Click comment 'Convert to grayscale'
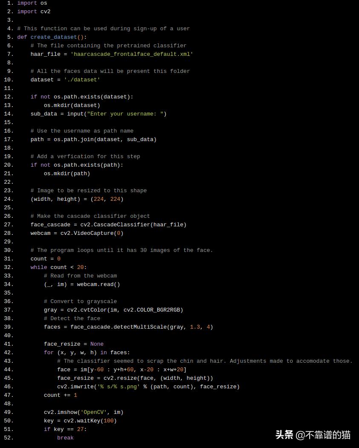The image size is (359, 448). pos(80,301)
